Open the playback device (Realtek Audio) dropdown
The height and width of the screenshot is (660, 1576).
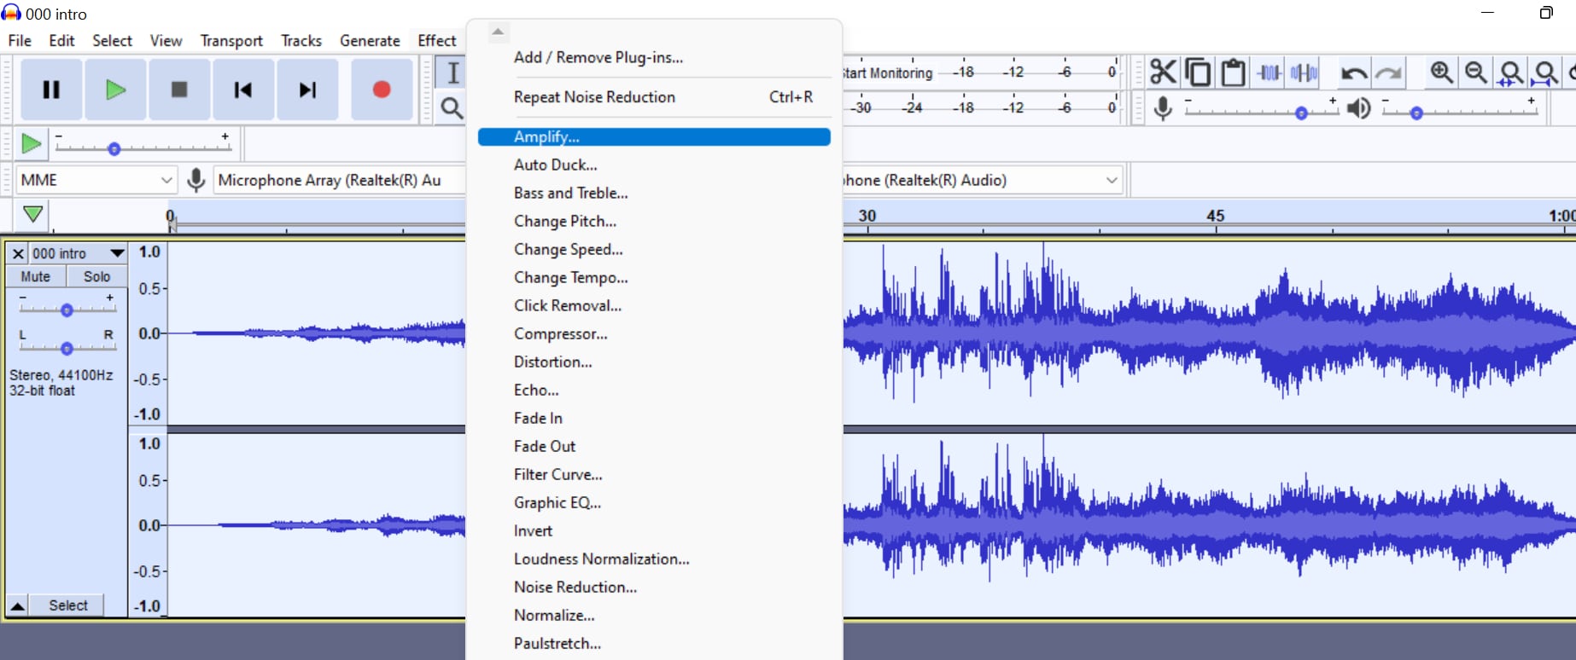tap(981, 180)
